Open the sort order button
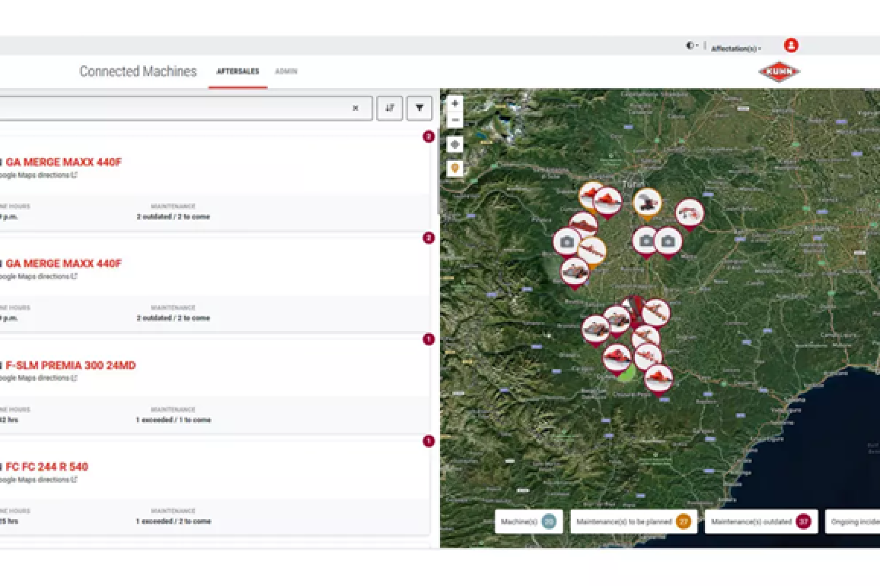Screen dimensions: 880x586 390,108
